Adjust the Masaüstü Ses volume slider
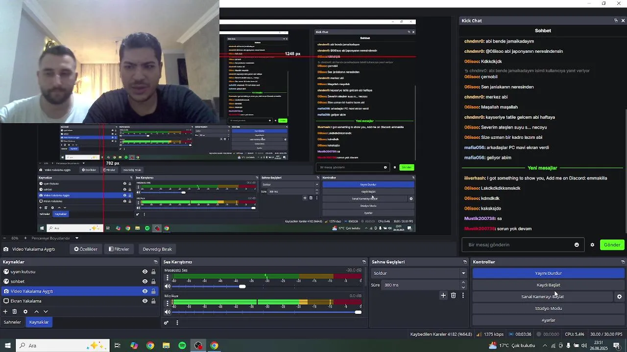627x352 pixels. click(267, 286)
